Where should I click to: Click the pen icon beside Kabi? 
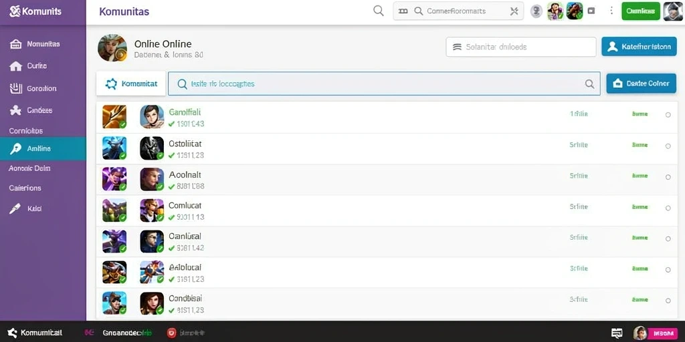point(15,208)
